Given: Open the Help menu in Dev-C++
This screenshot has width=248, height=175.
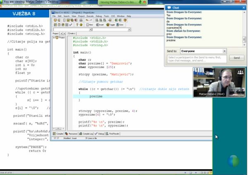Looking at the screenshot, I should coord(129,16).
